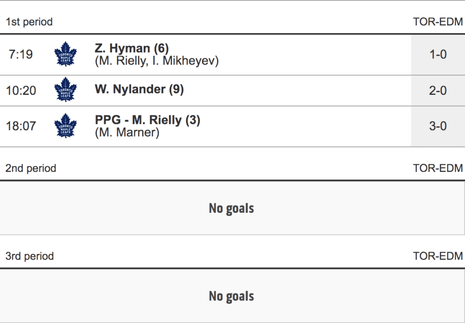This screenshot has height=323, width=465.
Task: Click the 1st period header
Action: pos(29,22)
